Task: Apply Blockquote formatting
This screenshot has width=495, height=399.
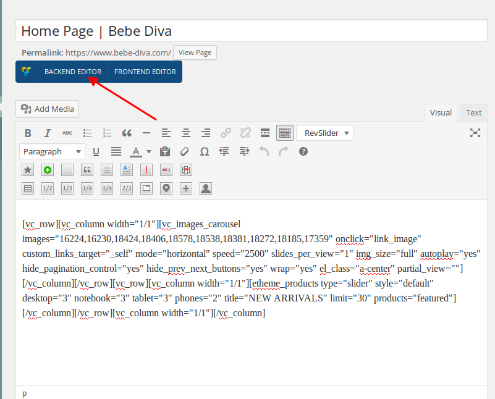Action: pyautogui.click(x=127, y=133)
